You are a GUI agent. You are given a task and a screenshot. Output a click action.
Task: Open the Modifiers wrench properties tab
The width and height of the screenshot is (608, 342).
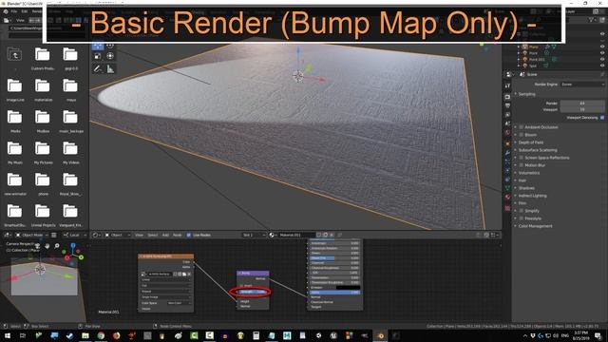tap(507, 153)
